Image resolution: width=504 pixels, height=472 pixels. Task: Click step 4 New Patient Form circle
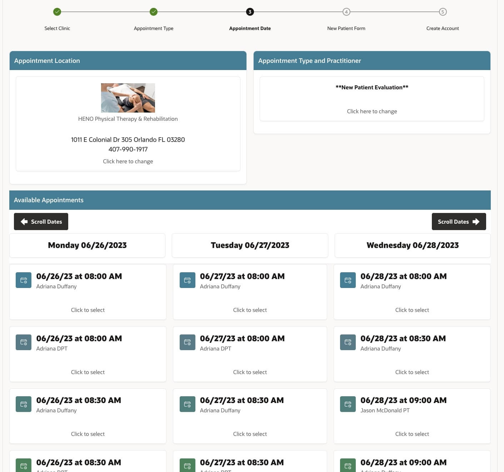click(x=346, y=11)
